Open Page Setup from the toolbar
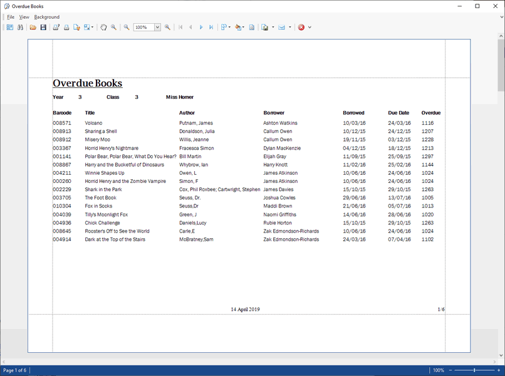505x376 pixels. click(x=76, y=28)
